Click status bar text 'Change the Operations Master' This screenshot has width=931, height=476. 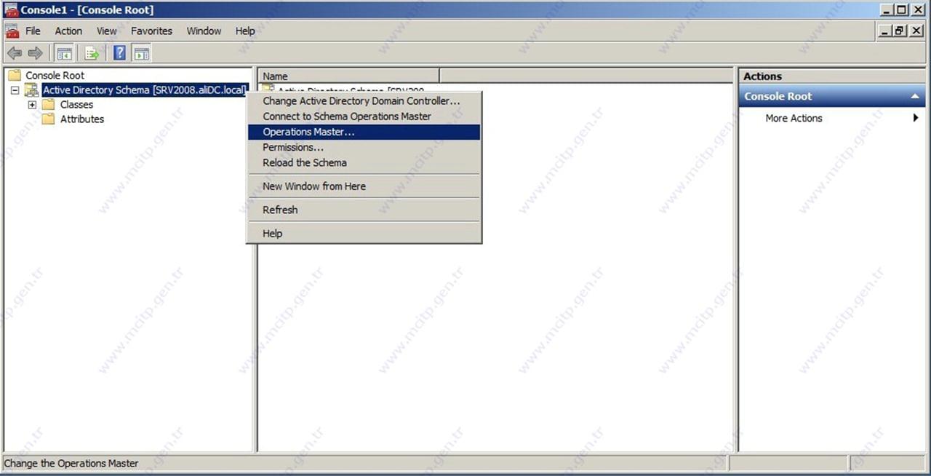(71, 463)
